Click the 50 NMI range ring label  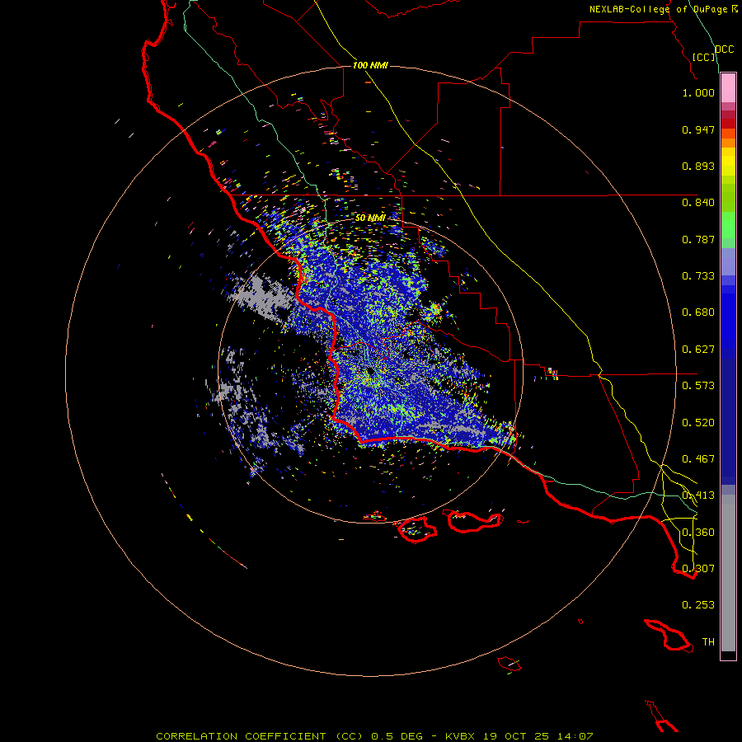(x=370, y=218)
